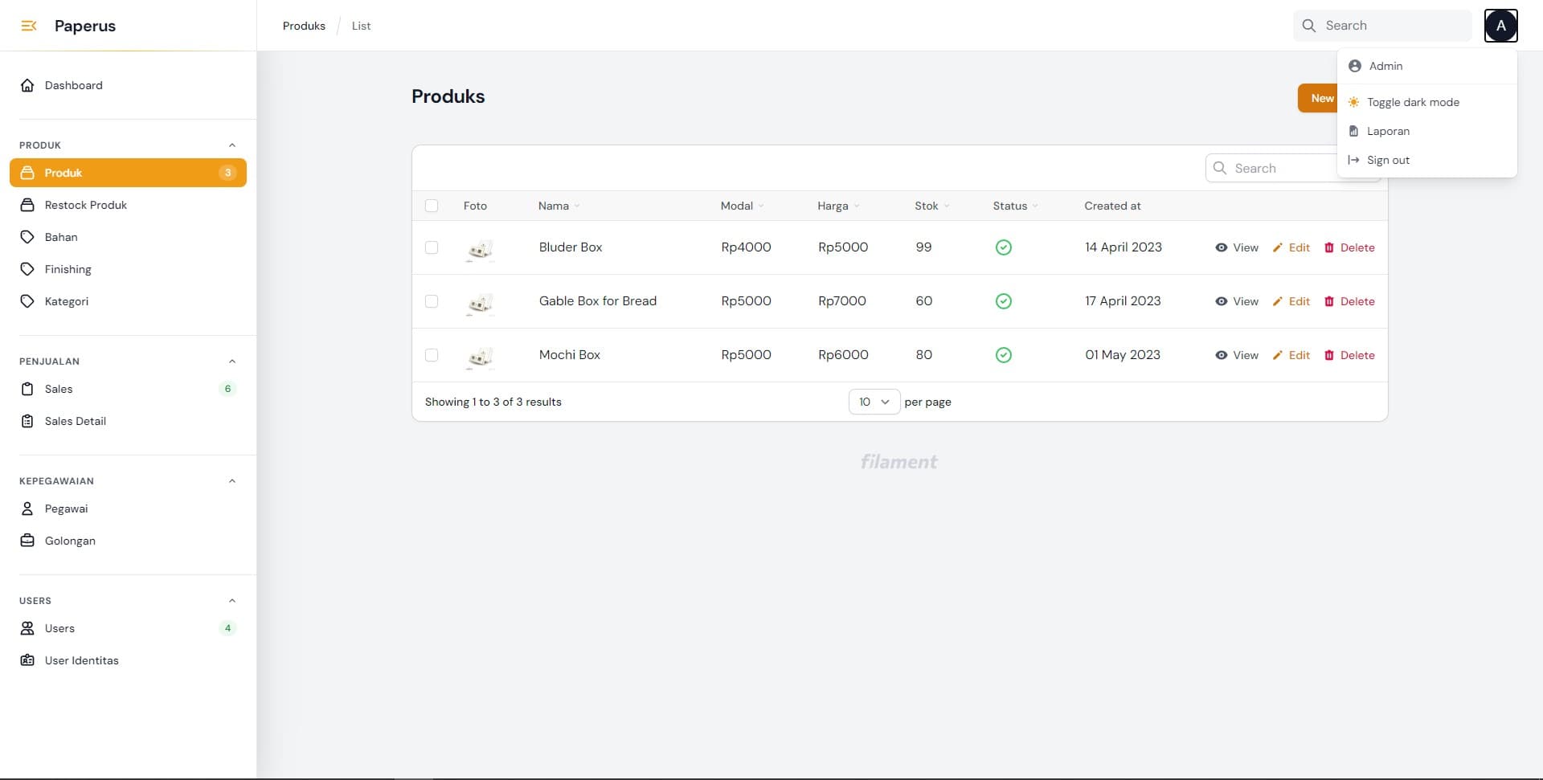Open Restock Produk in the sidebar

85,205
